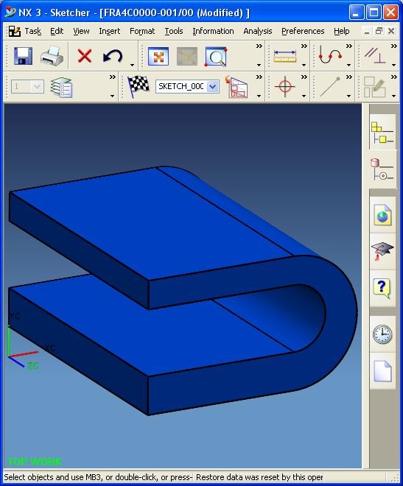Open the Help question mark tab
Viewport: 403px width, 486px height.
[x=382, y=288]
